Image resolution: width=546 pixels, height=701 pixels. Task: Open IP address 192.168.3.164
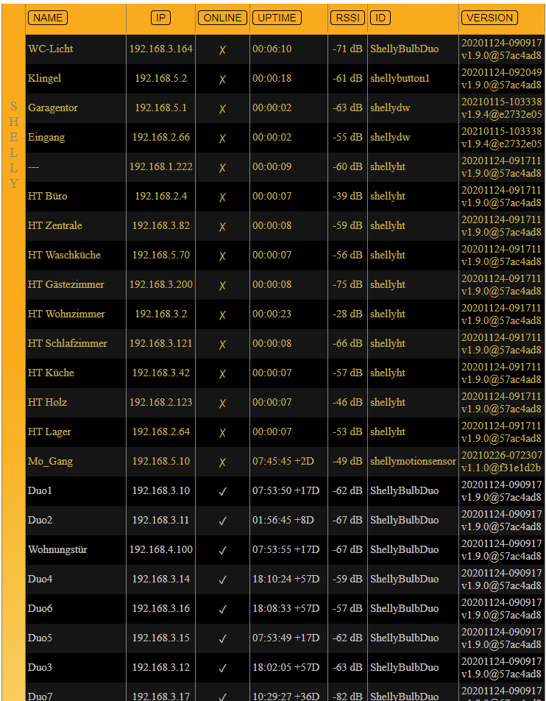click(160, 49)
